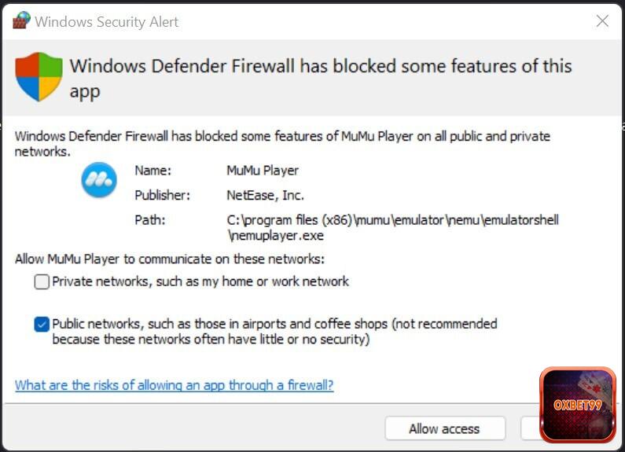Click the Path field label
Viewport: 625px width, 452px height.
coord(149,219)
